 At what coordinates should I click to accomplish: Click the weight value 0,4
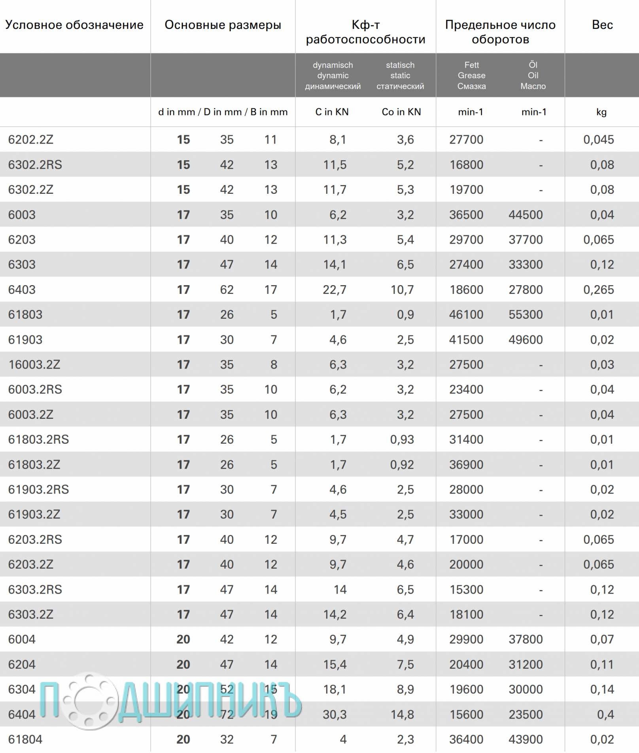point(606,715)
